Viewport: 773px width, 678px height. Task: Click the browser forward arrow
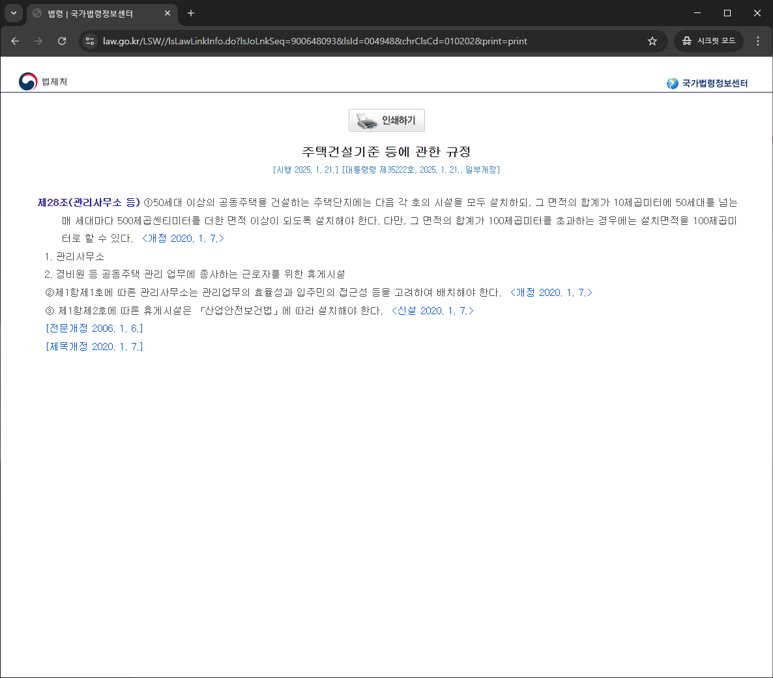[x=38, y=41]
